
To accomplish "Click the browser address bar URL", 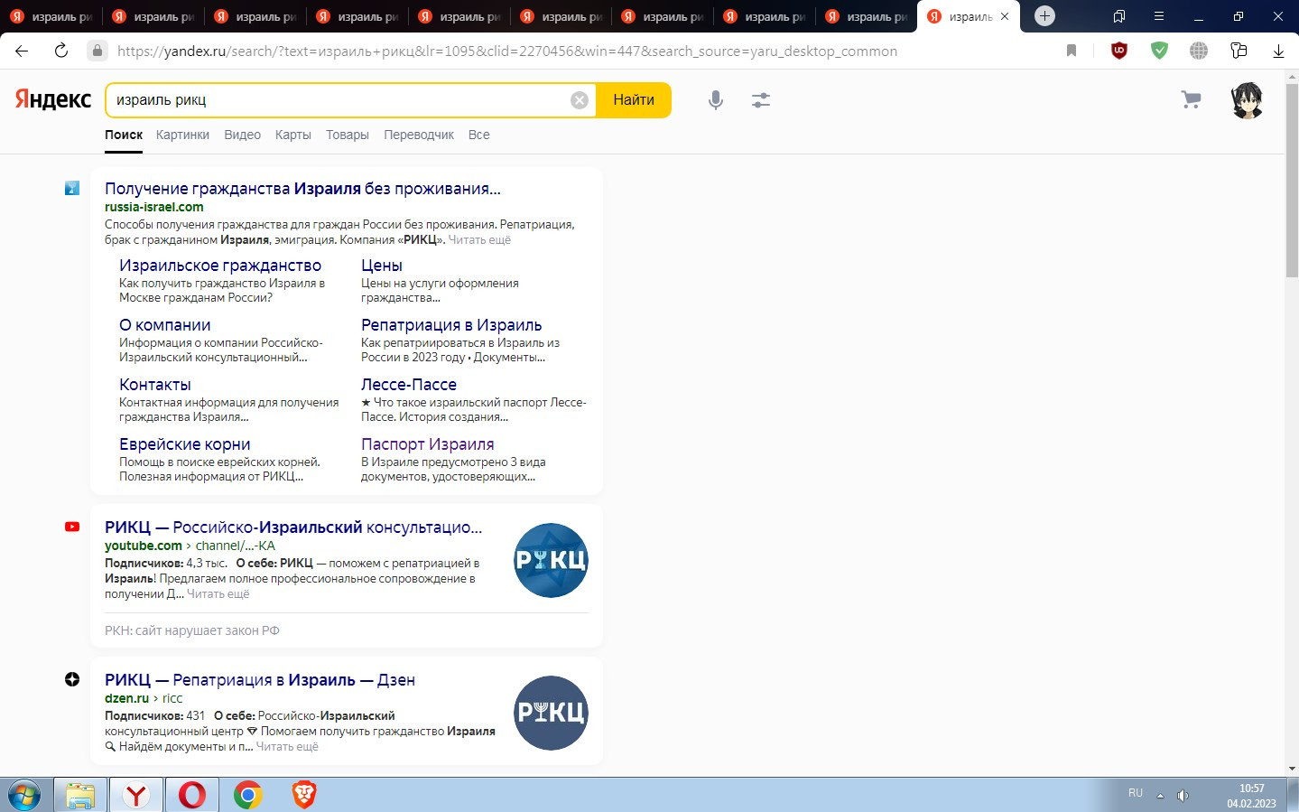I will click(507, 51).
